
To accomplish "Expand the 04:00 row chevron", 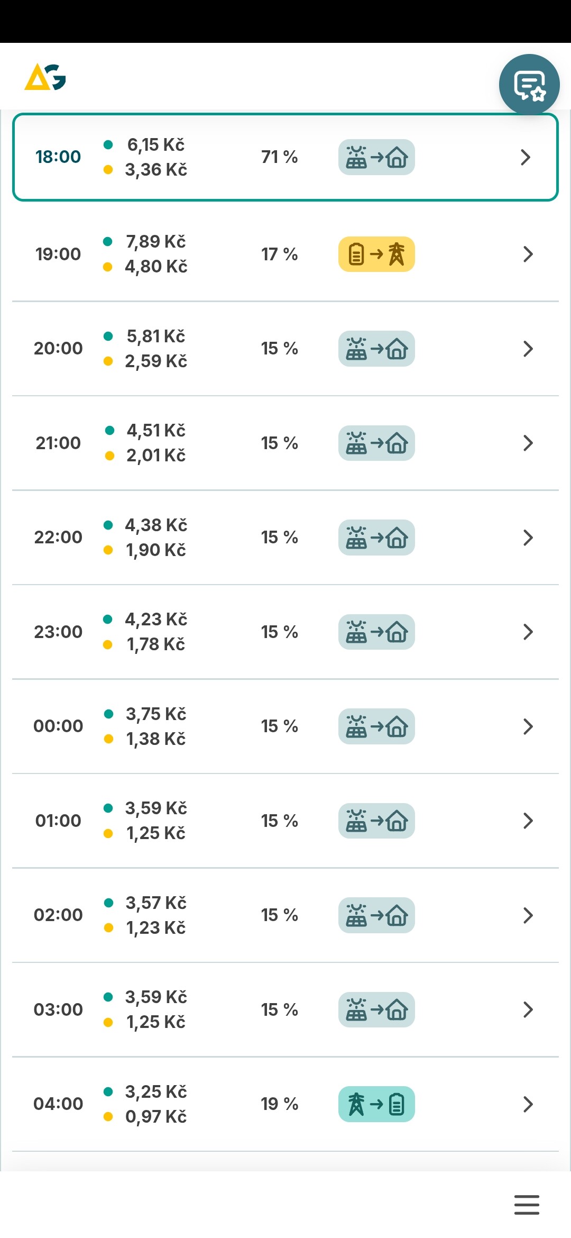I will click(528, 1104).
